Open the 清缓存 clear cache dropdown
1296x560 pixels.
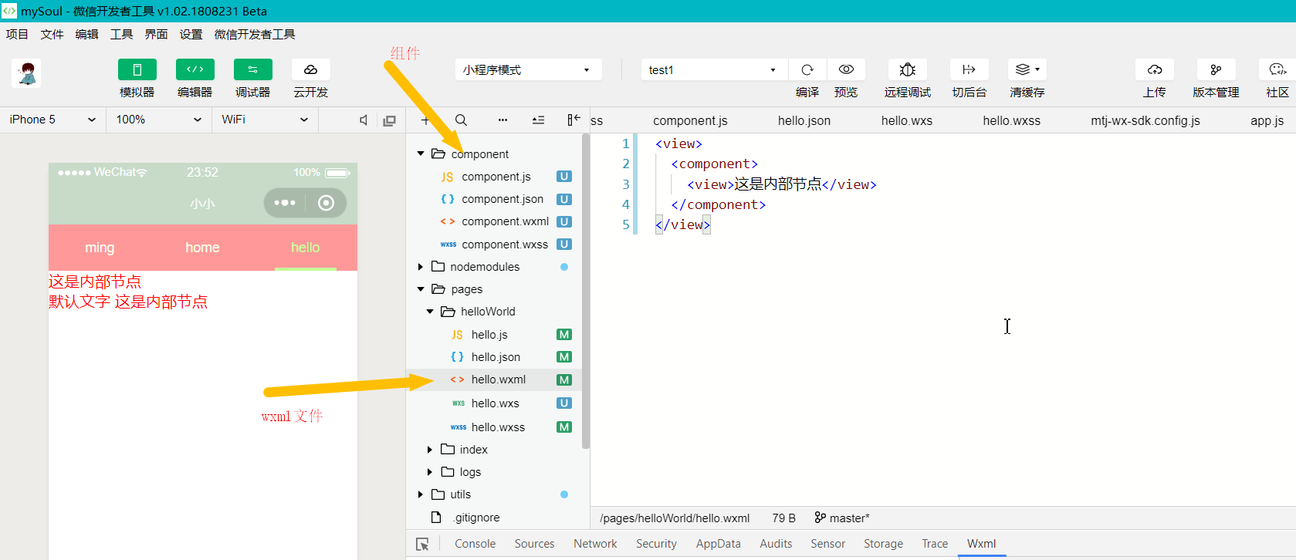coord(1027,69)
